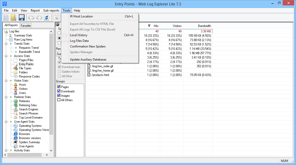296x165 pixels.
Task: Click the Entry Points page icon
Action: point(16,64)
